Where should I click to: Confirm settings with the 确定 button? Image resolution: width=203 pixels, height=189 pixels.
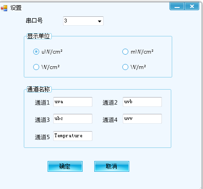click(65, 166)
